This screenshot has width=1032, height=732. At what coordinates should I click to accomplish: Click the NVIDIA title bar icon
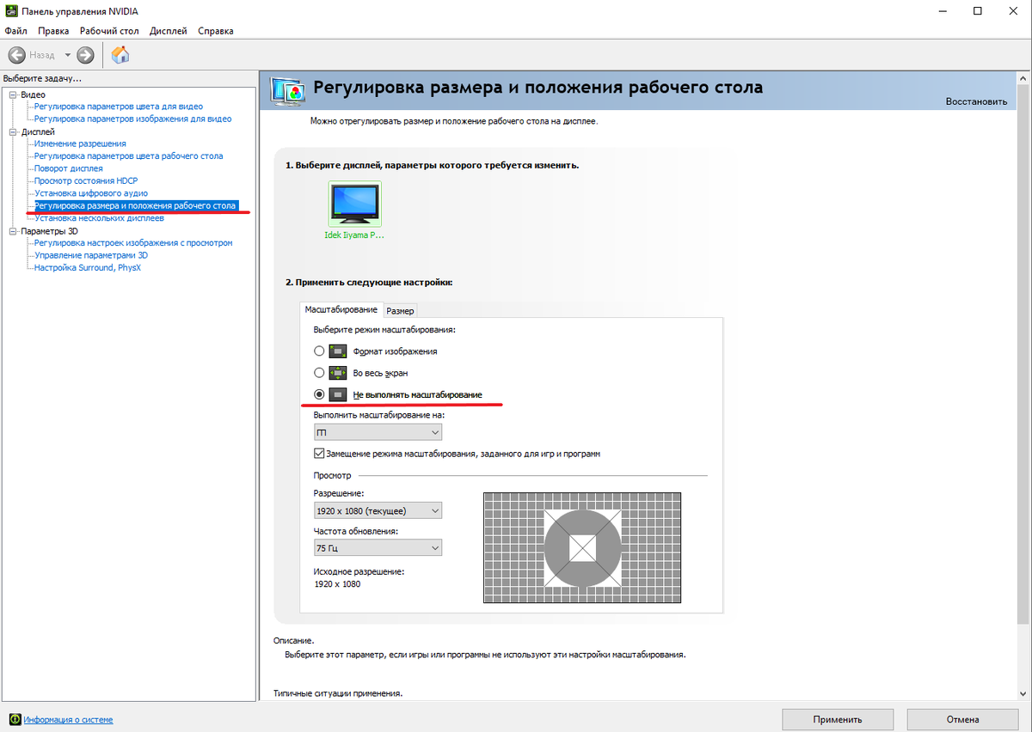(x=12, y=11)
